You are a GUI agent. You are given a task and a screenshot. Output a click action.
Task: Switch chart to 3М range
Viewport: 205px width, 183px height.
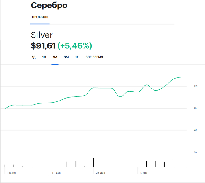tap(66, 57)
